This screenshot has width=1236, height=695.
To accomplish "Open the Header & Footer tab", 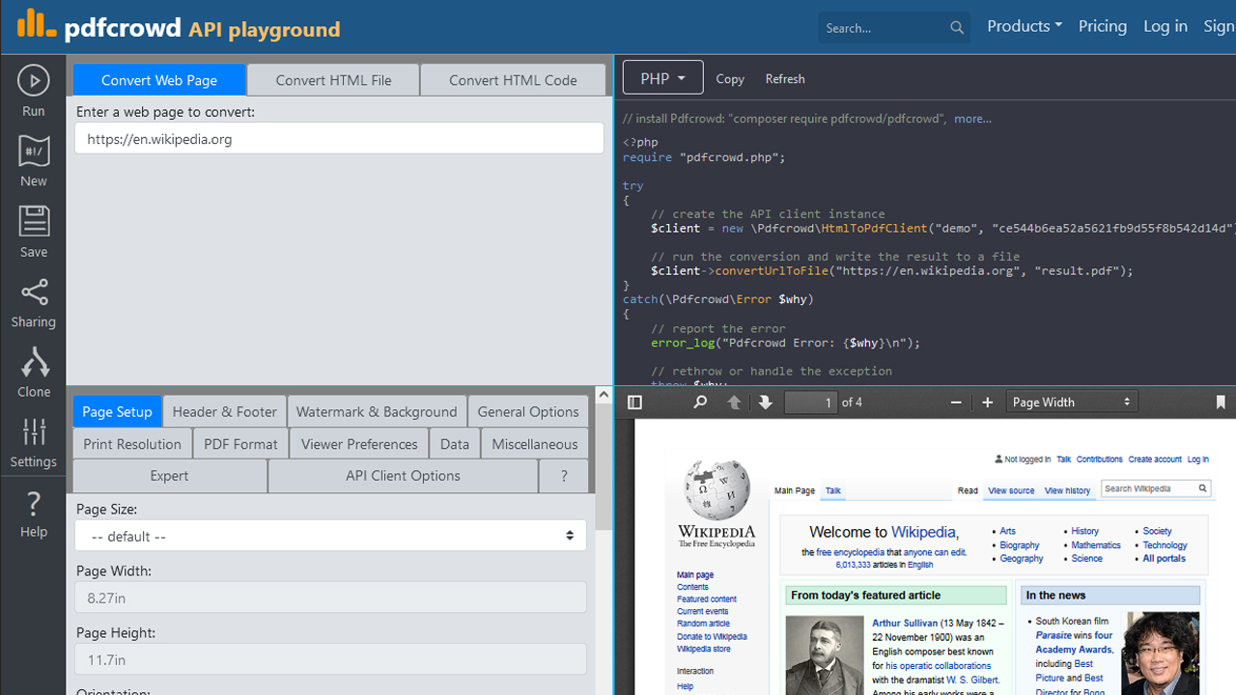I will 225,411.
